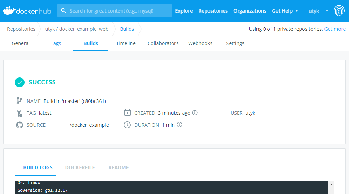Open the Explore page

184,11
